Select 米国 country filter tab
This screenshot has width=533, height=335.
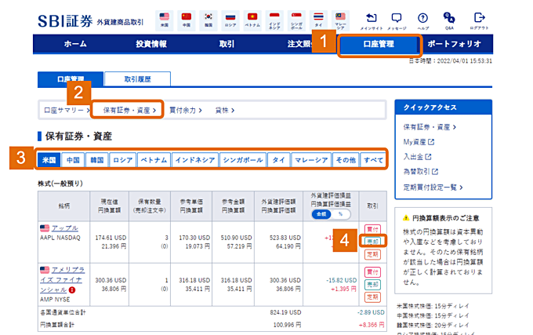[x=49, y=160]
